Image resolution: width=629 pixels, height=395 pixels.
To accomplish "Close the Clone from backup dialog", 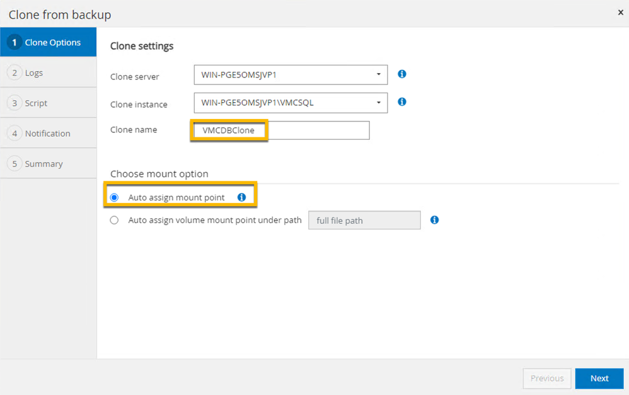I will click(x=620, y=13).
